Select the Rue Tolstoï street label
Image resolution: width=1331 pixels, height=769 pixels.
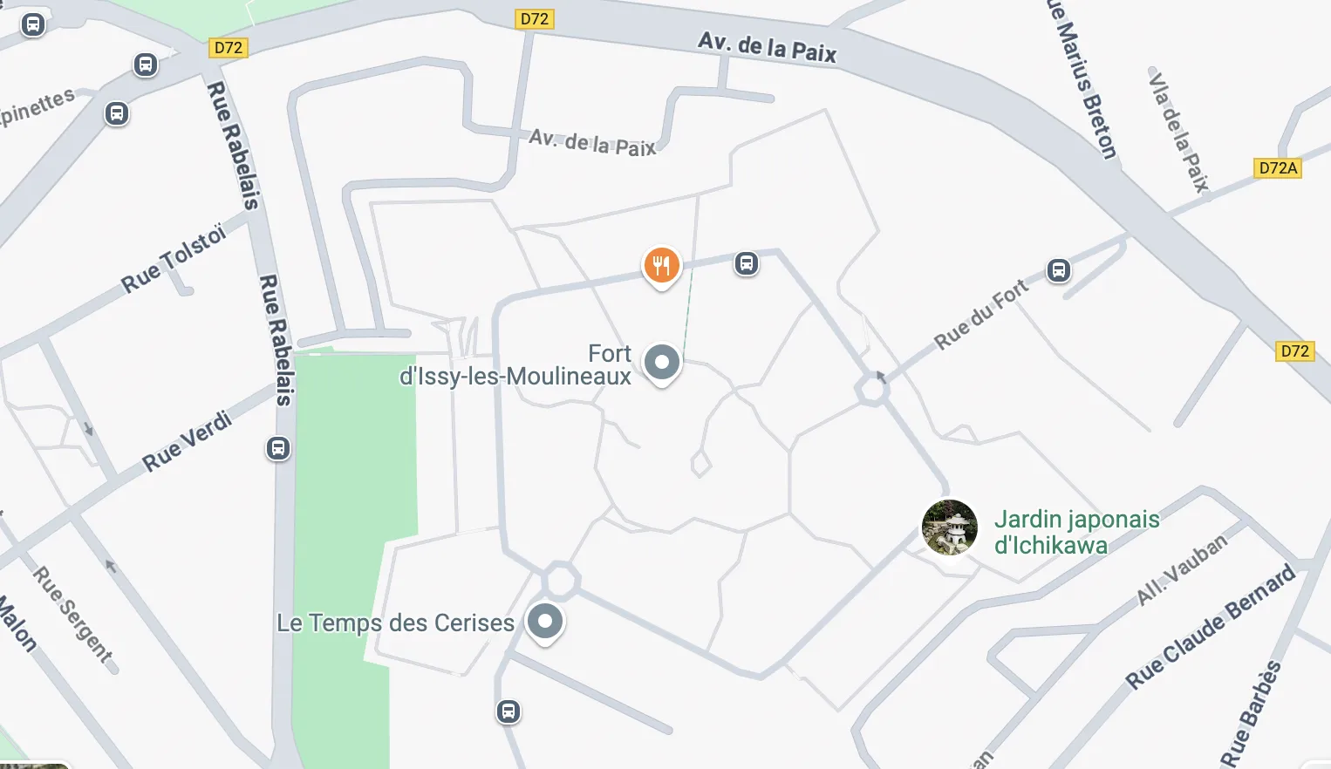(174, 257)
